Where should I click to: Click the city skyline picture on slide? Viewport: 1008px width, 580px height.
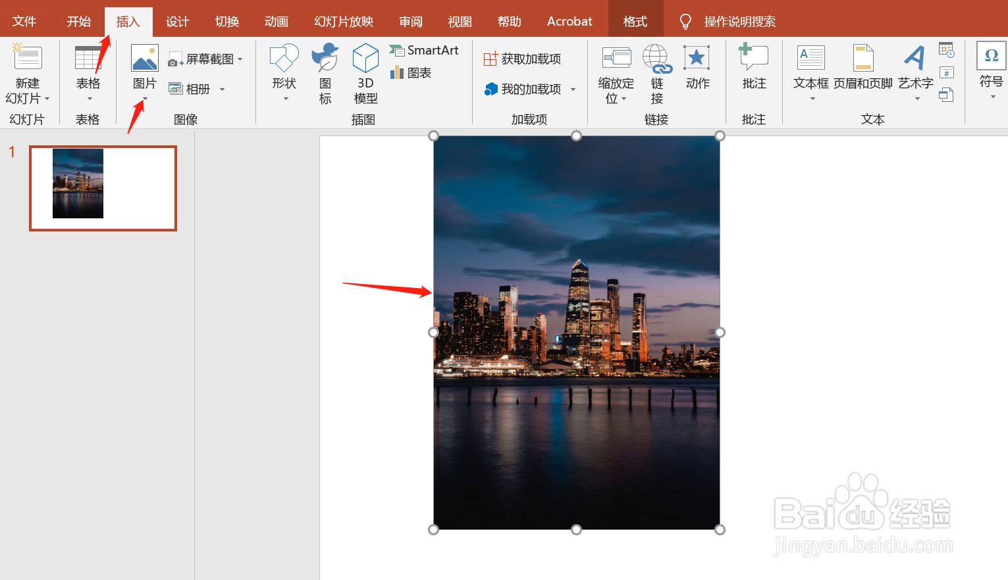click(576, 332)
